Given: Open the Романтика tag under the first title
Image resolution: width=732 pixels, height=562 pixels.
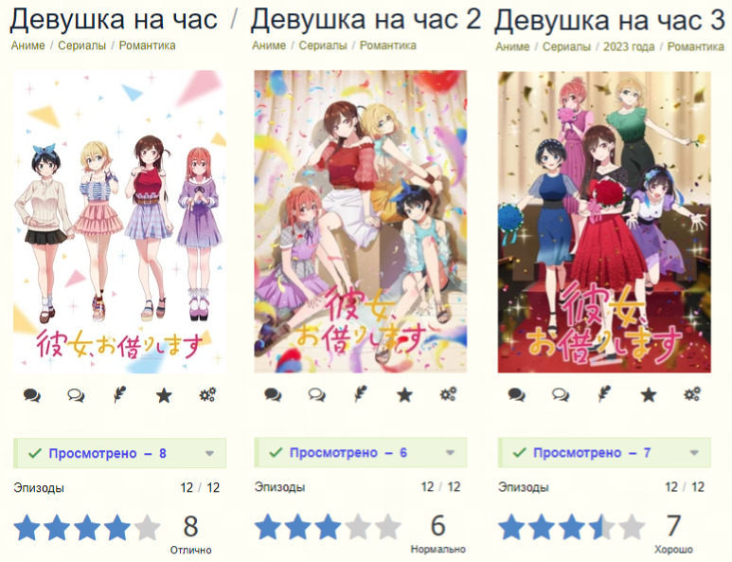Looking at the screenshot, I should [x=147, y=45].
